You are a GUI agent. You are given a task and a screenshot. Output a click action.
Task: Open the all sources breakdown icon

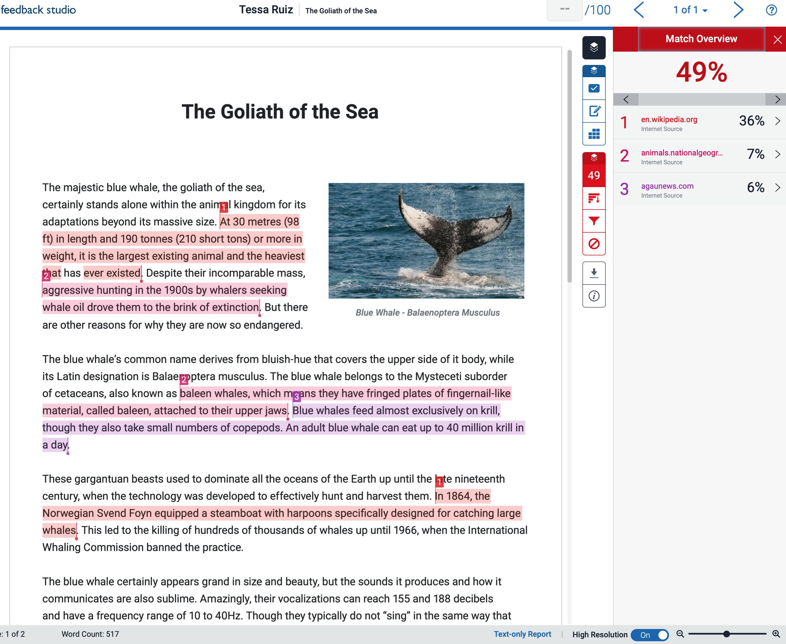[x=594, y=198]
